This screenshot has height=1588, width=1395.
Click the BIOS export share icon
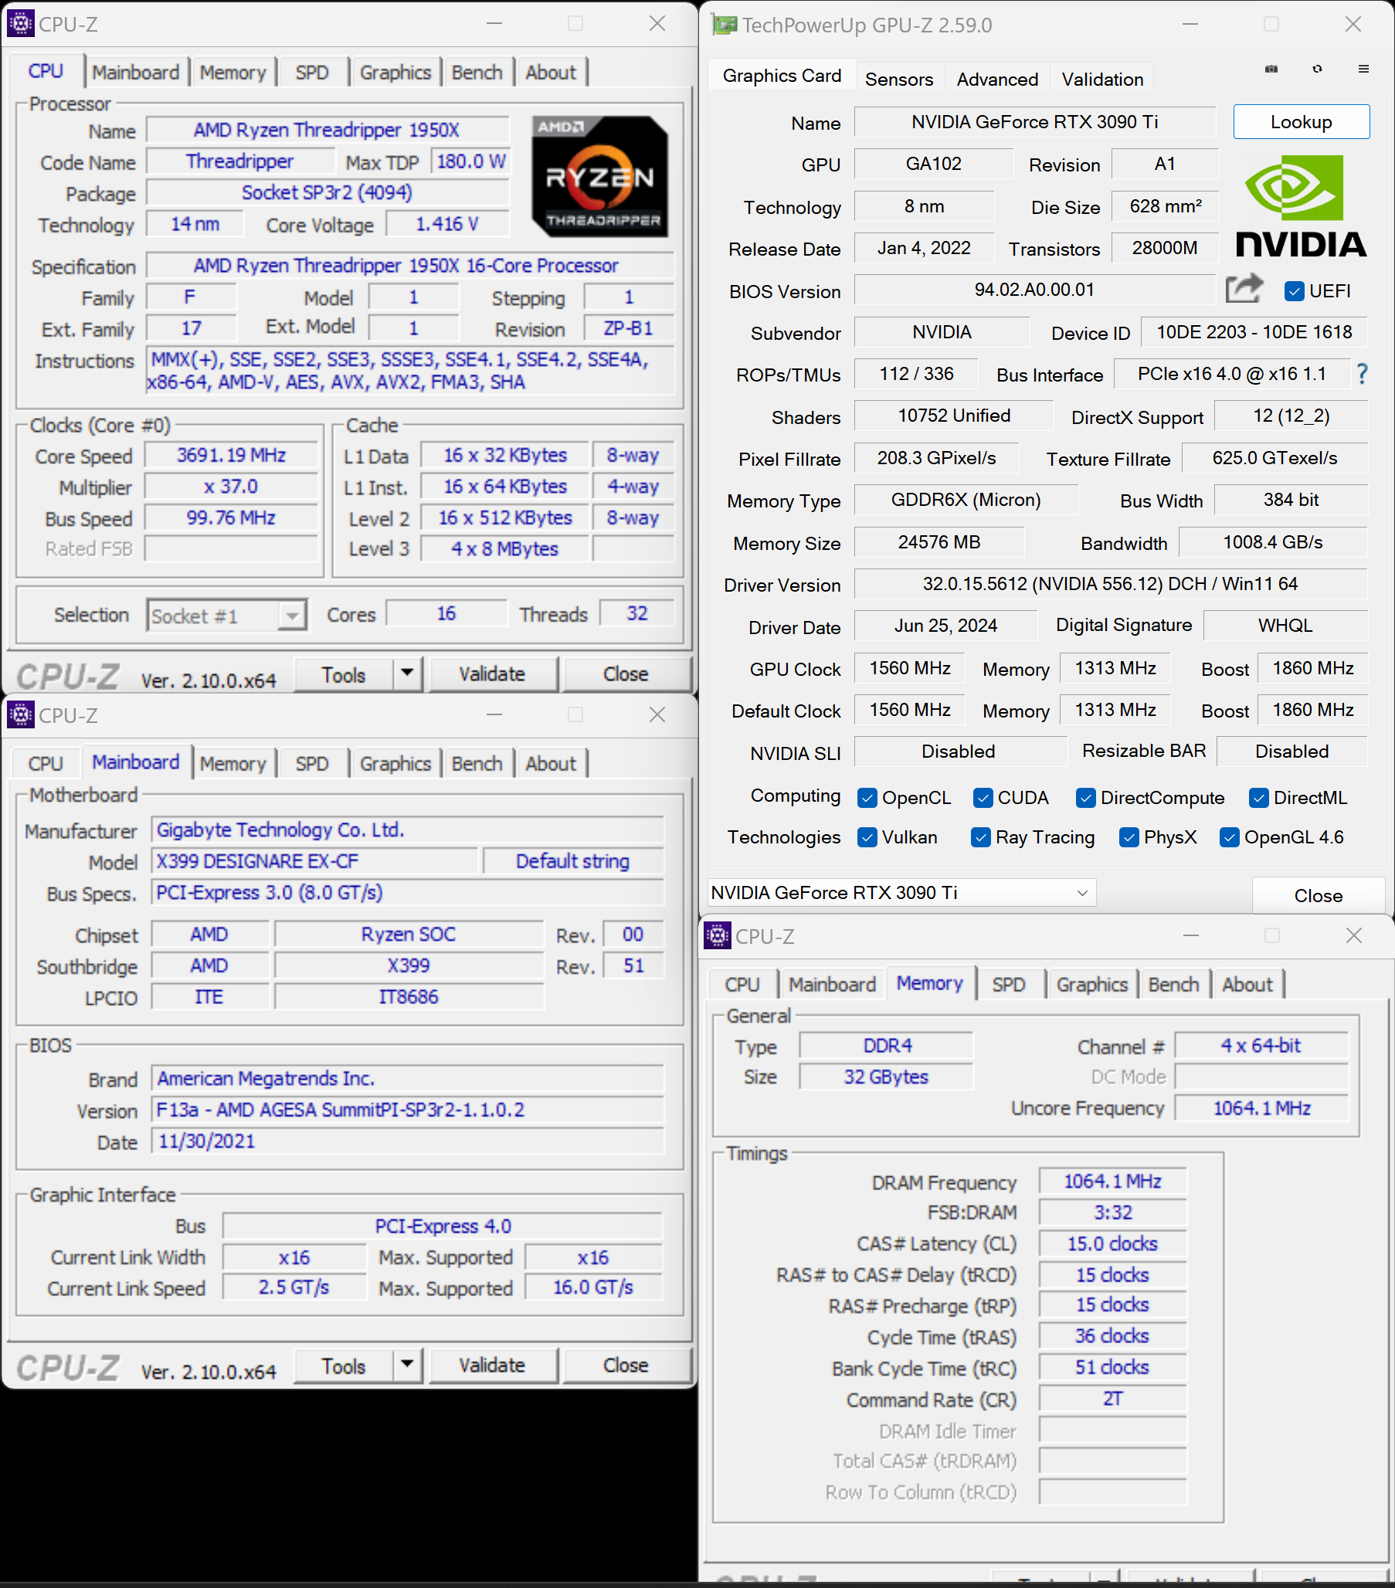tap(1244, 289)
